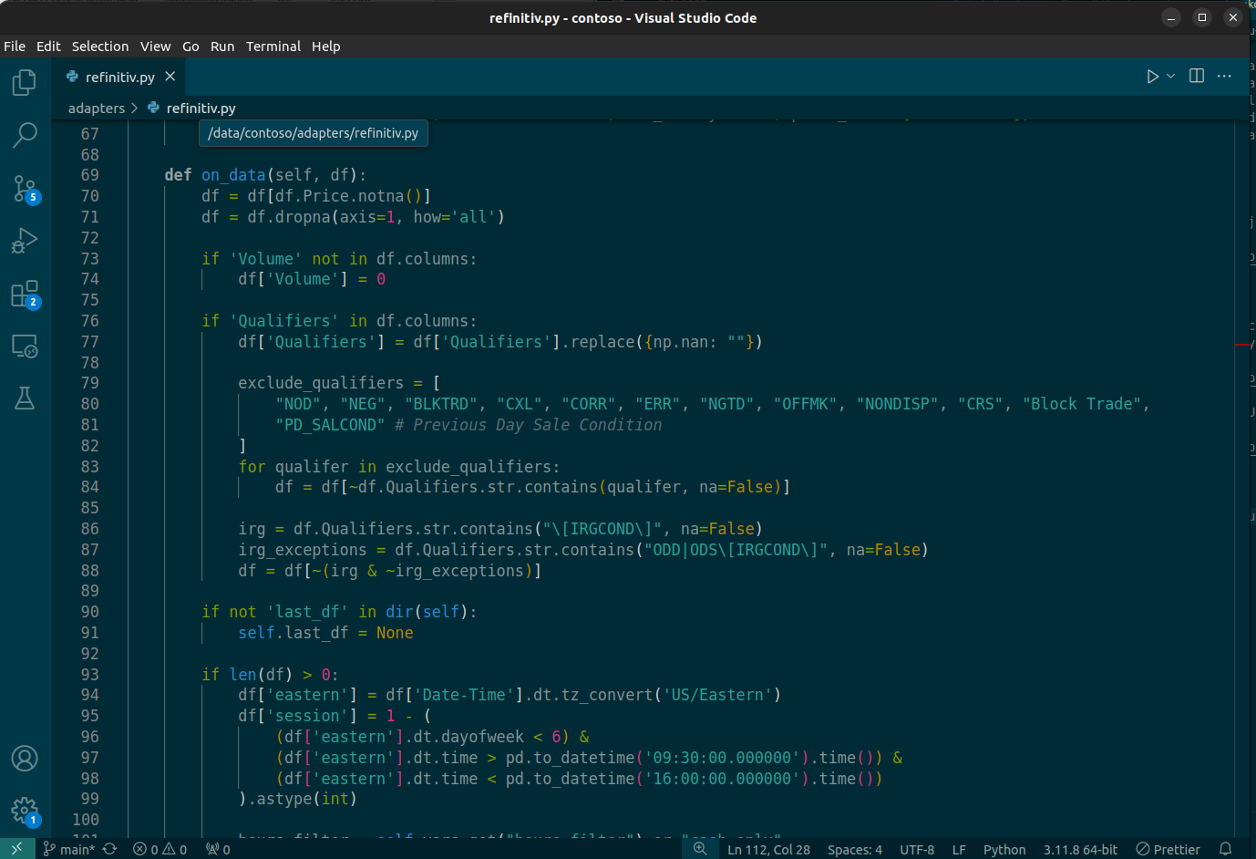This screenshot has height=859, width=1256.
Task: Open the Explorer view in activity bar
Action: tap(25, 83)
